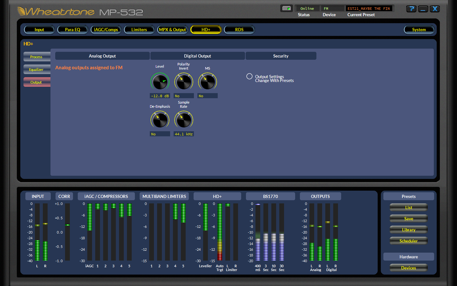Image resolution: width=457 pixels, height=286 pixels.
Task: Click the EST21_MAYBE THE FIN preset display
Action: pyautogui.click(x=369, y=9)
